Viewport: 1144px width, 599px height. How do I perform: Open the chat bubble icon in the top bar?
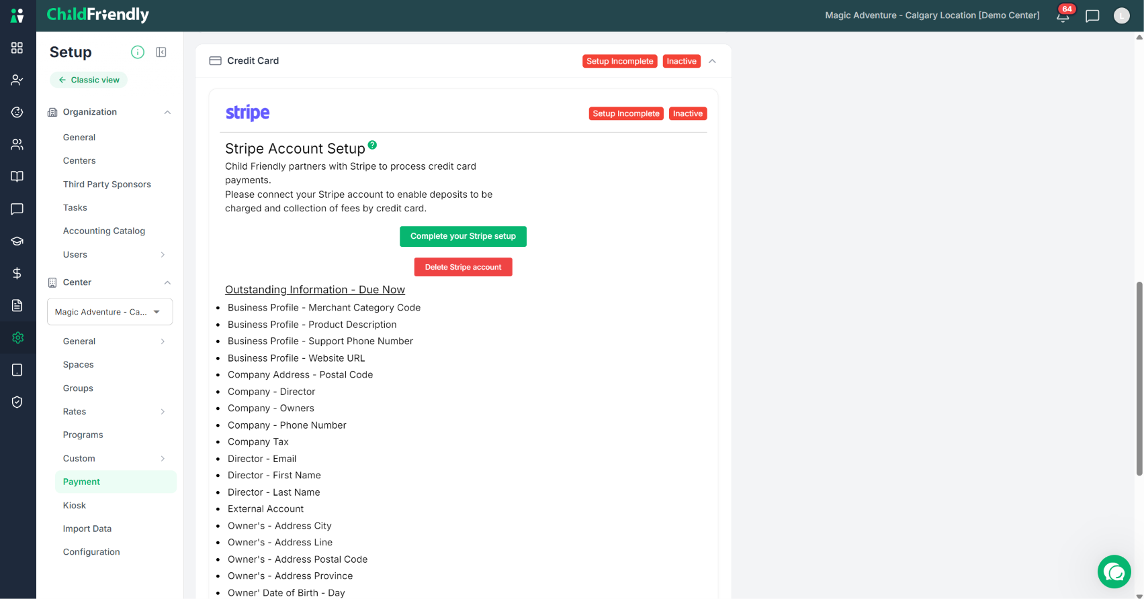pos(1092,15)
